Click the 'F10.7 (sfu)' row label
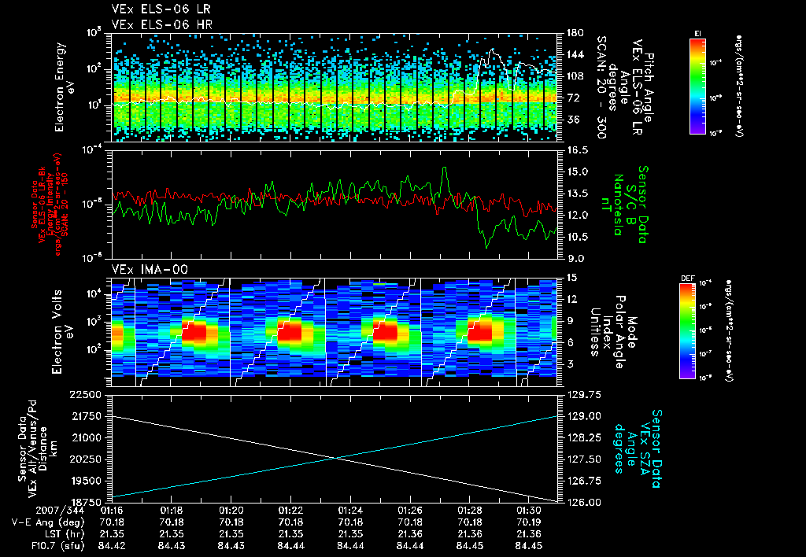 coord(56,546)
